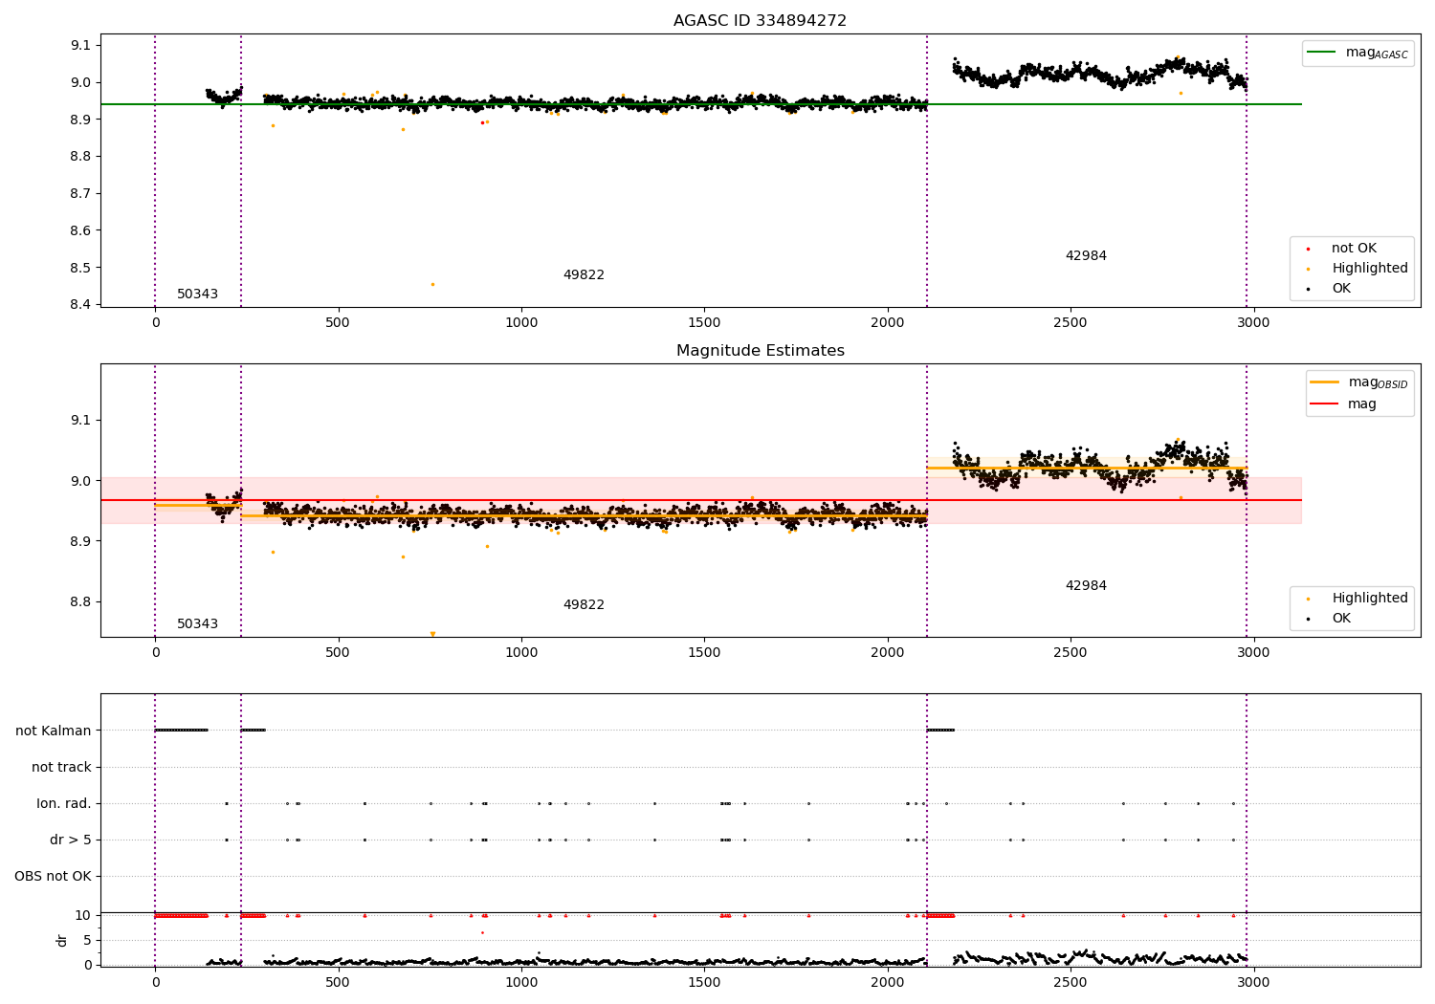Click the "8.6" y-axis tick label
This screenshot has width=1435, height=1004.
80,230
